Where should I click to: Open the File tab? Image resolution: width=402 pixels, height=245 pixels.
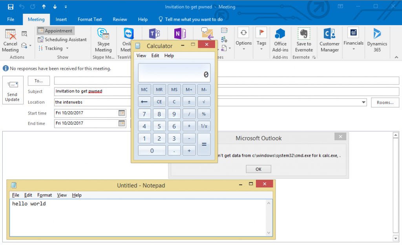11,19
